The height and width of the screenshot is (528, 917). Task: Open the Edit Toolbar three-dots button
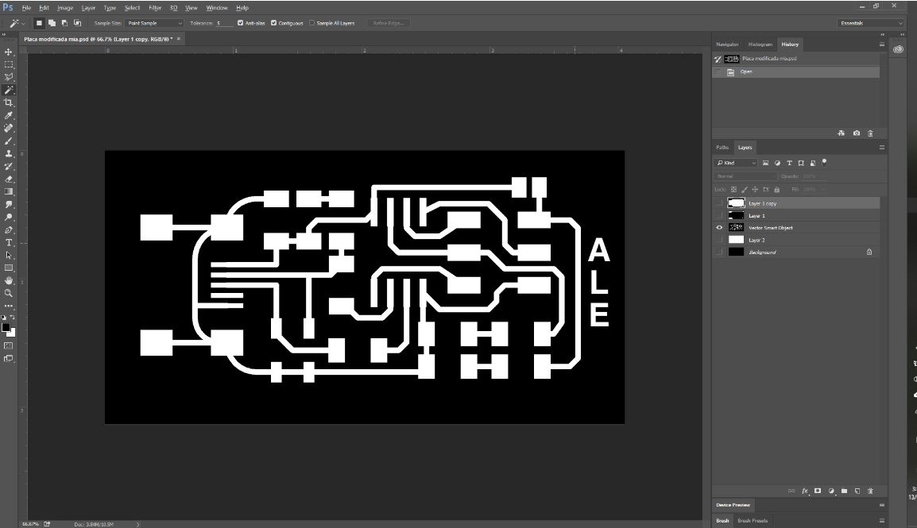pos(8,306)
